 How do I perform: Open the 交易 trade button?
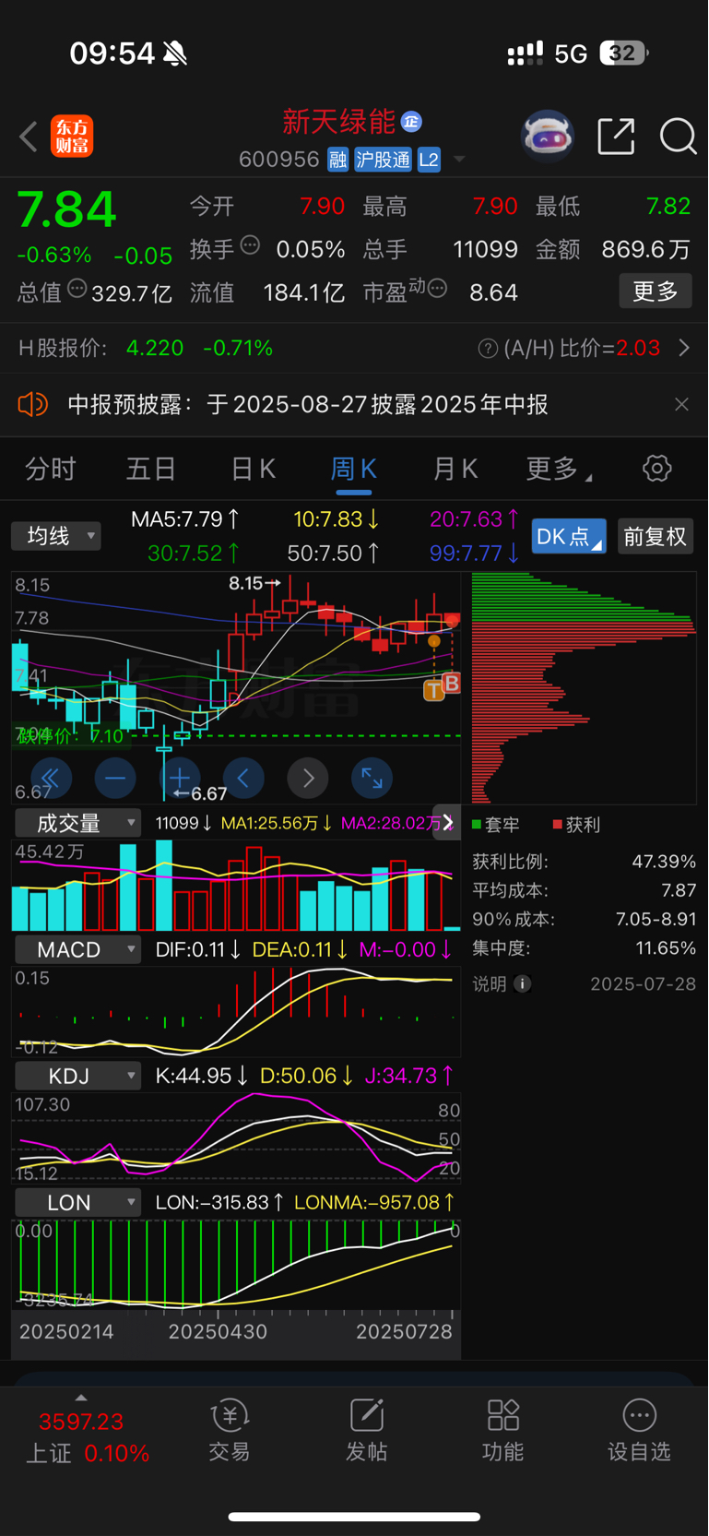pyautogui.click(x=230, y=1430)
